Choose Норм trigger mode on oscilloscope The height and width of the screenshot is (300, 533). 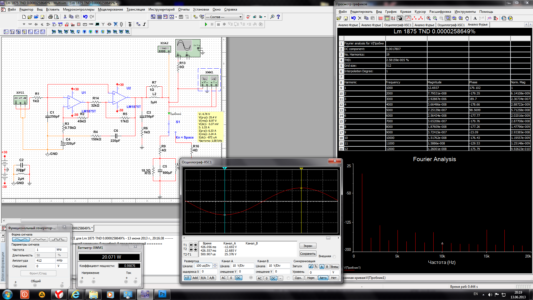click(311, 278)
